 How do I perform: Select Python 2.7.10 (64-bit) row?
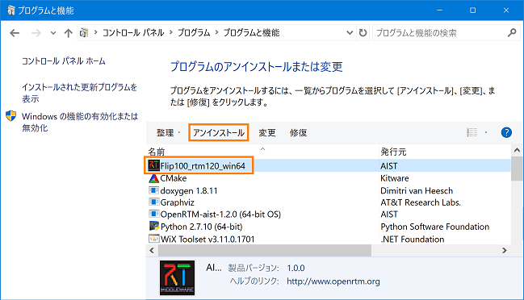coord(201,227)
